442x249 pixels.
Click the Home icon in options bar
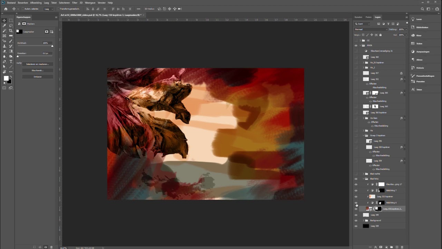[6, 9]
